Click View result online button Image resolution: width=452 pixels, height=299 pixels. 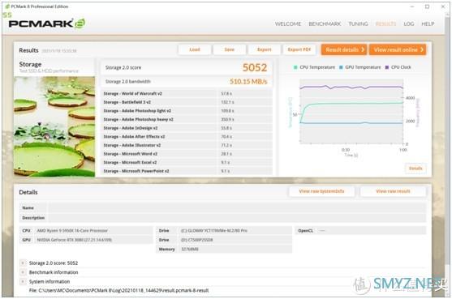398,49
